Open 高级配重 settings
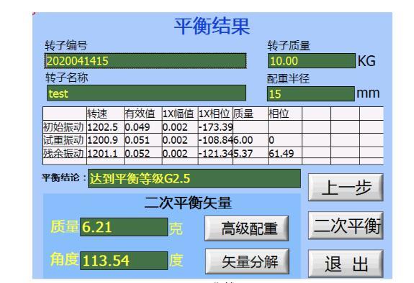 247,228
